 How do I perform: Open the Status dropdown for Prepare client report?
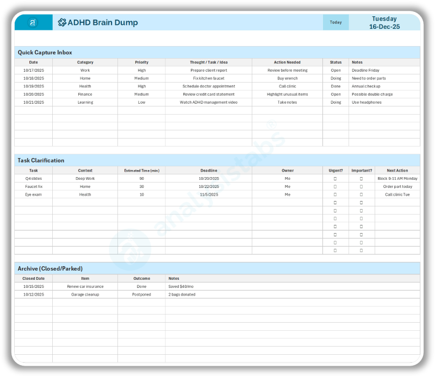(x=335, y=70)
